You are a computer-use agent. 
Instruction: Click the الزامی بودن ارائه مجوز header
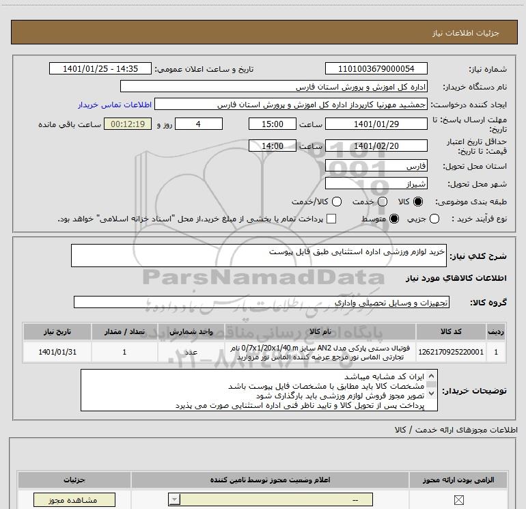pos(458,480)
